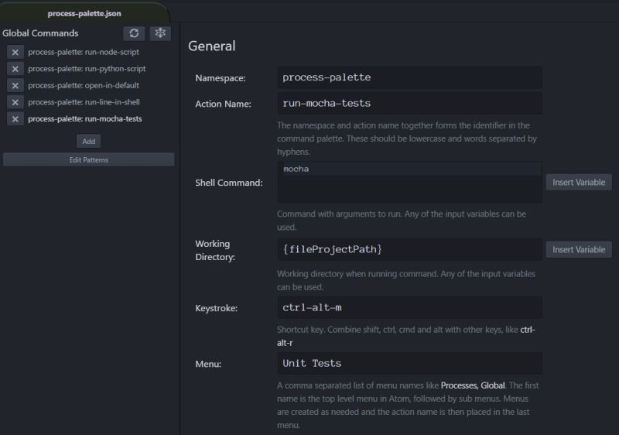Click into Shell Command text area
The width and height of the screenshot is (619, 435).
(x=409, y=182)
